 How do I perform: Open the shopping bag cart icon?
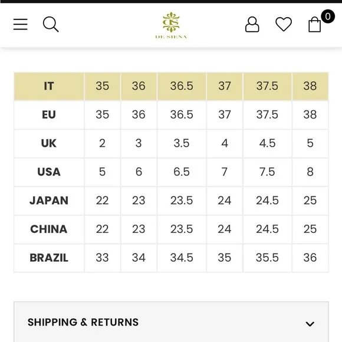click(314, 24)
